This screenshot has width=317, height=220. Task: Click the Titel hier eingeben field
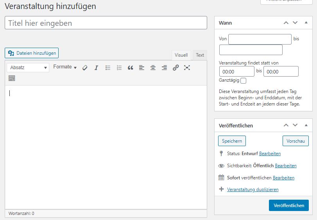[106, 23]
